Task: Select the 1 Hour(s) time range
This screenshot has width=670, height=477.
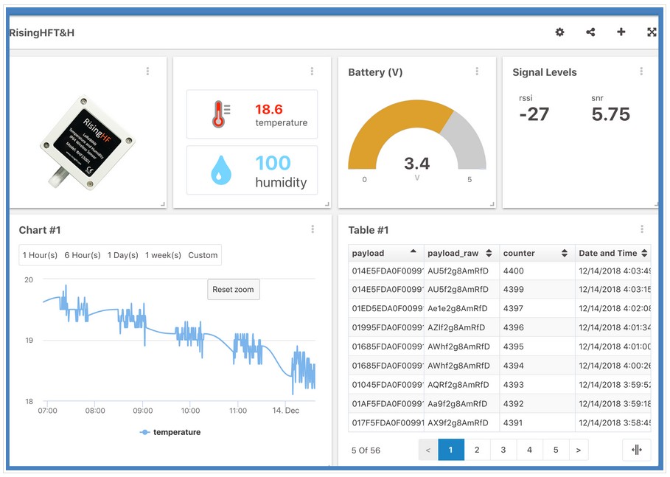Action: point(40,255)
